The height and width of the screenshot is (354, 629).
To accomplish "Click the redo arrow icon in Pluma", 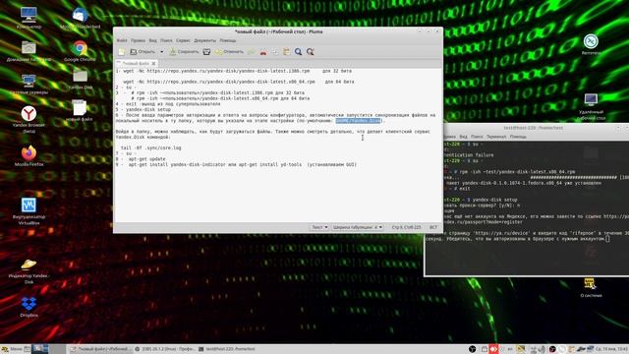I will [x=252, y=52].
